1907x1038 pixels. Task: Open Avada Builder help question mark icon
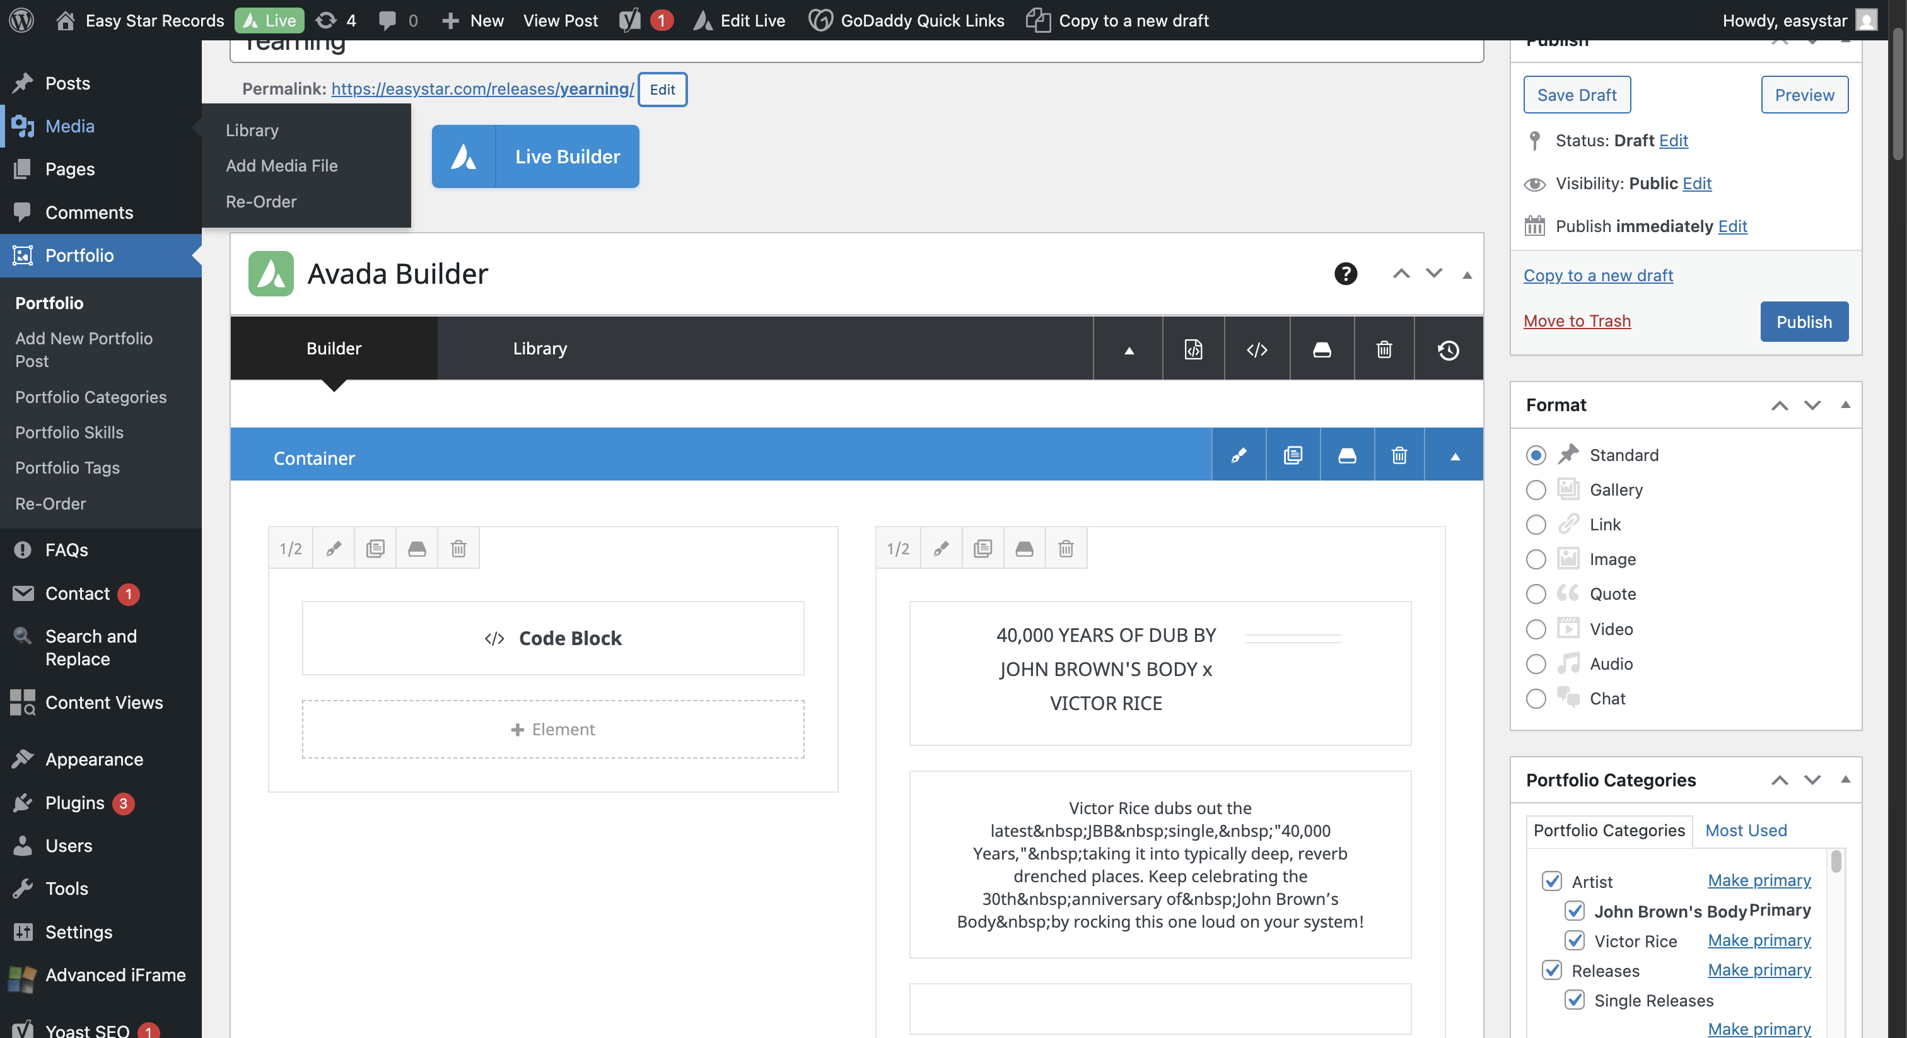1345,274
